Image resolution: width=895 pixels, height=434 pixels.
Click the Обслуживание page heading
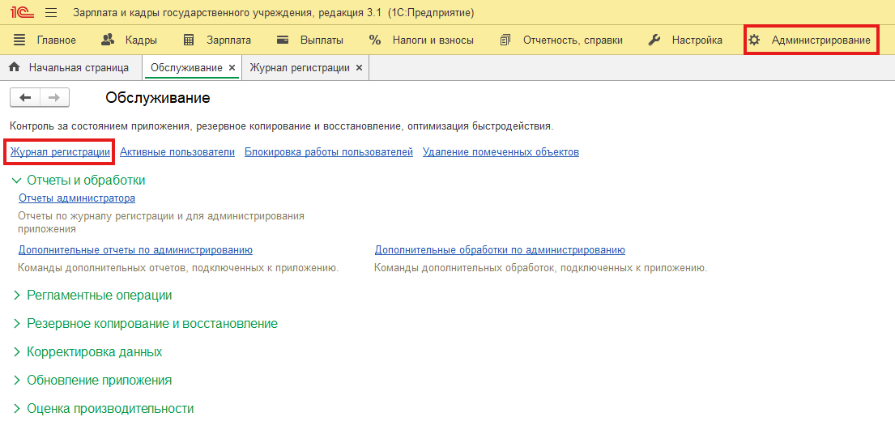pos(158,98)
